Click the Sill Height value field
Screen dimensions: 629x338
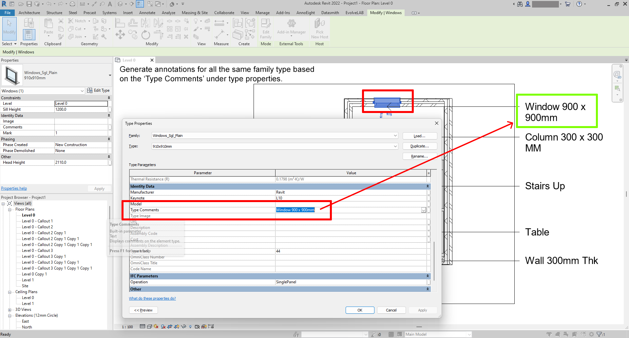(81, 109)
